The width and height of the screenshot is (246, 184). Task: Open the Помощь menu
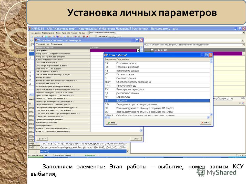coord(82,33)
